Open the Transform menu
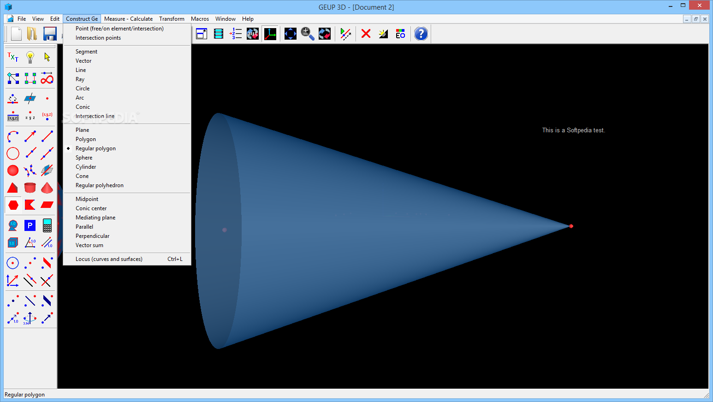 (x=172, y=19)
